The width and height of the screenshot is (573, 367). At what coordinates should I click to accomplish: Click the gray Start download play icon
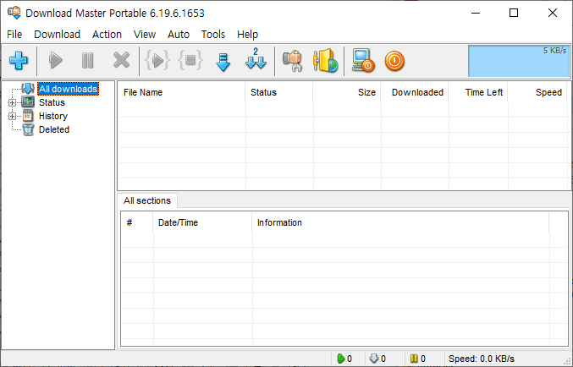tap(56, 61)
